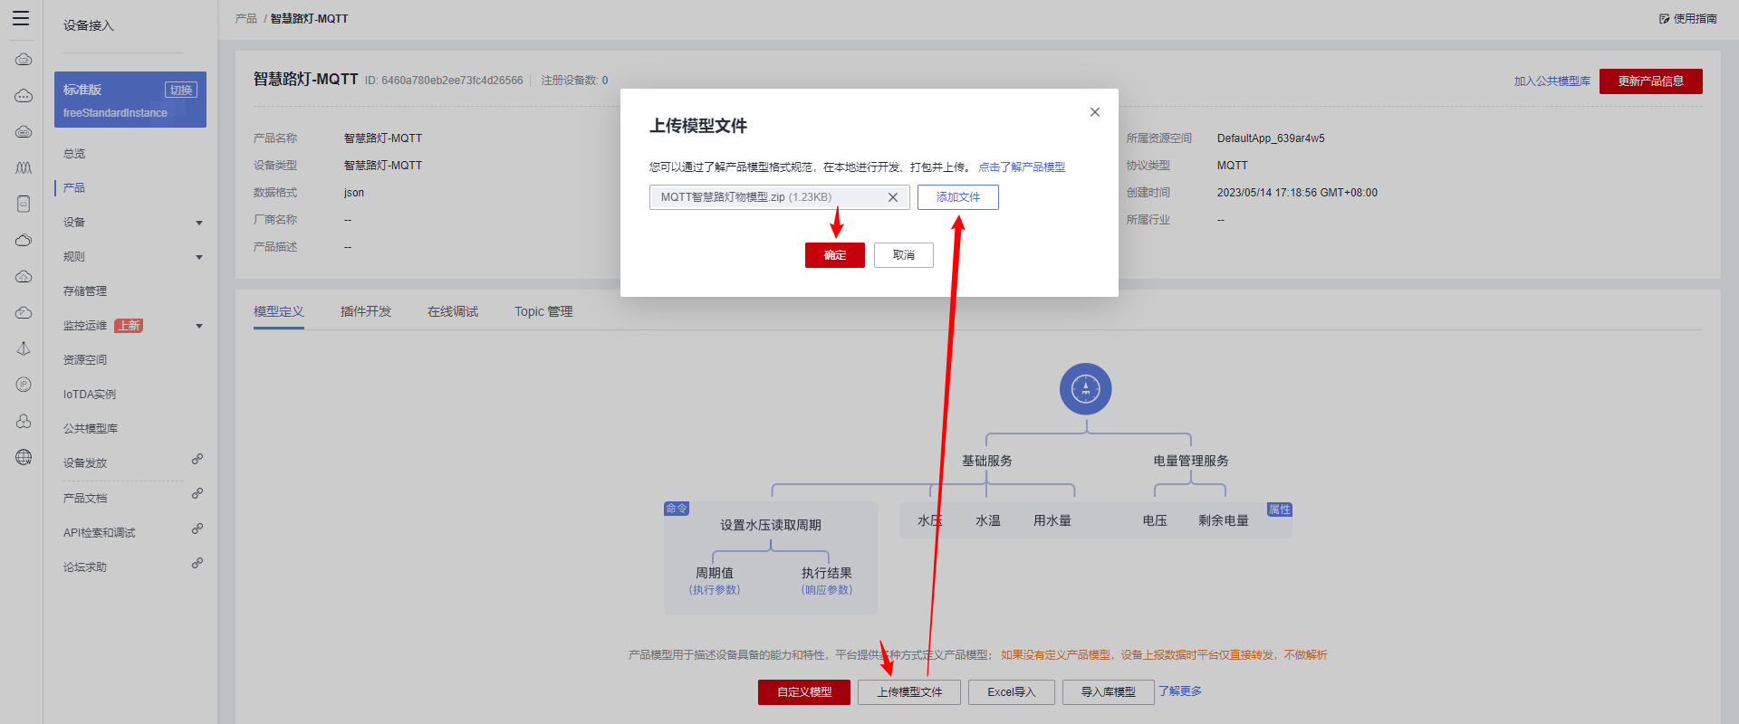Click the 产品文档 sidebar link
The width and height of the screenshot is (1739, 724).
85,499
